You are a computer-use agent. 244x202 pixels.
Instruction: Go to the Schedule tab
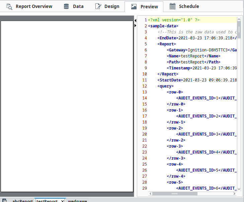(x=184, y=7)
